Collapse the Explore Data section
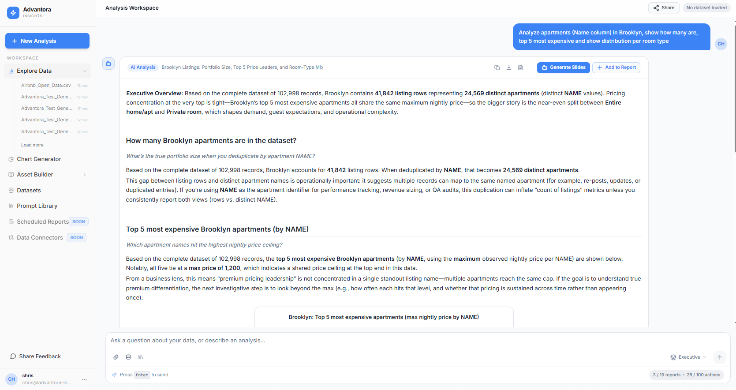 85,71
